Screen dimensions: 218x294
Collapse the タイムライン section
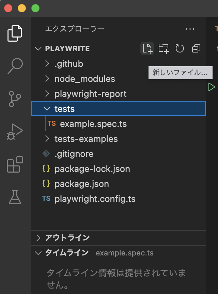[x=38, y=253]
